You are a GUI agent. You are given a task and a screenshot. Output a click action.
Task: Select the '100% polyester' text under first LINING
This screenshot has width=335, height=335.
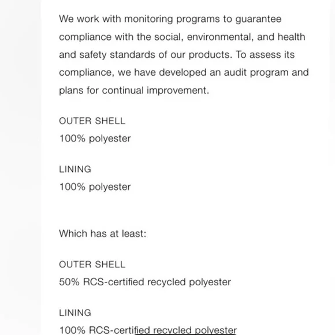[x=95, y=187]
